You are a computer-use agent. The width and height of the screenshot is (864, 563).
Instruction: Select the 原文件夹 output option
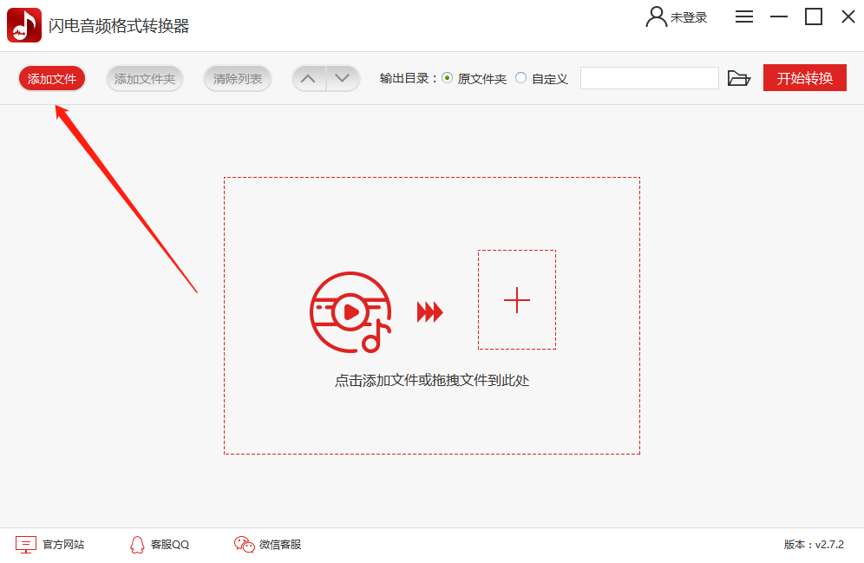click(448, 78)
